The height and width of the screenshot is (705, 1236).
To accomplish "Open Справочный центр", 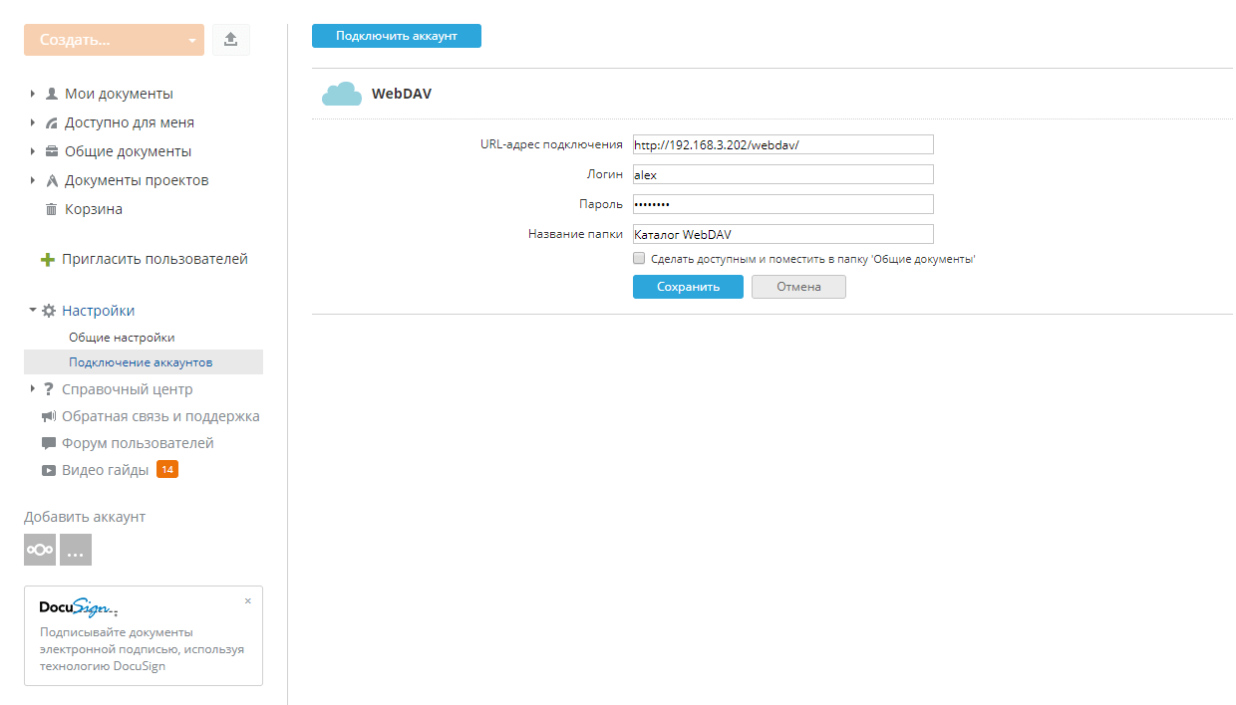I will 128,389.
